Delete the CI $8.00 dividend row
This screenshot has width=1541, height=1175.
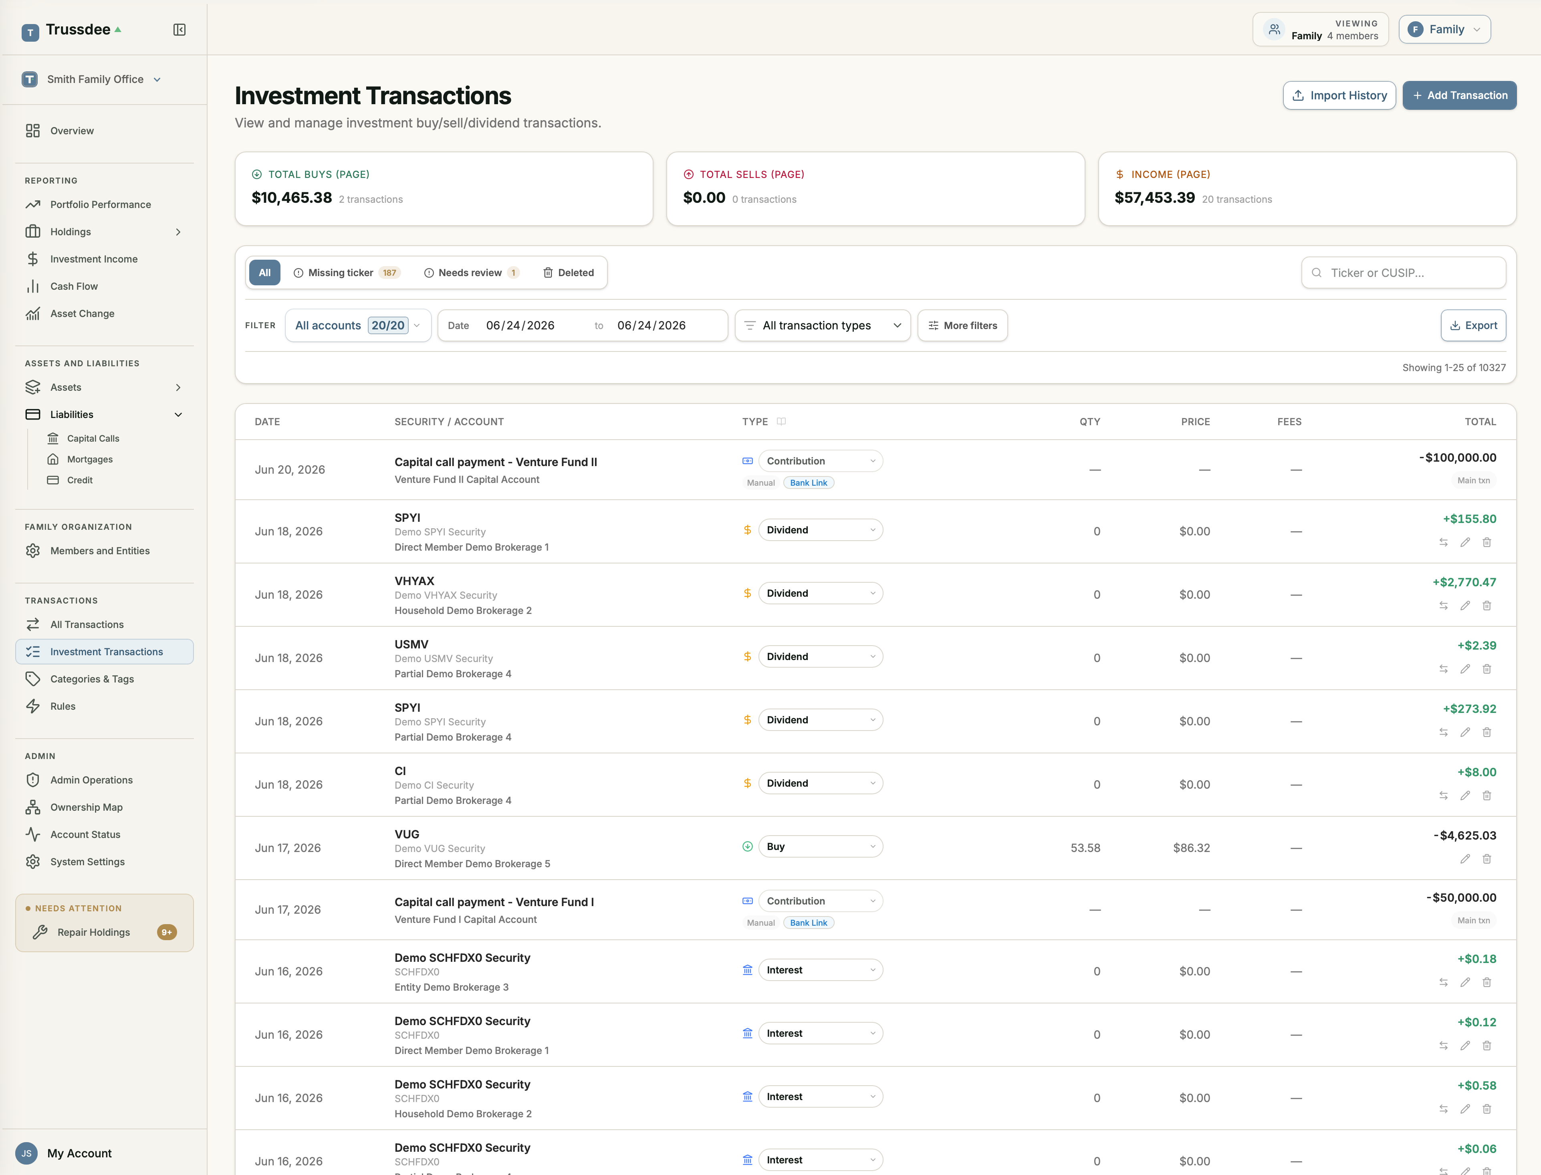[x=1487, y=795]
